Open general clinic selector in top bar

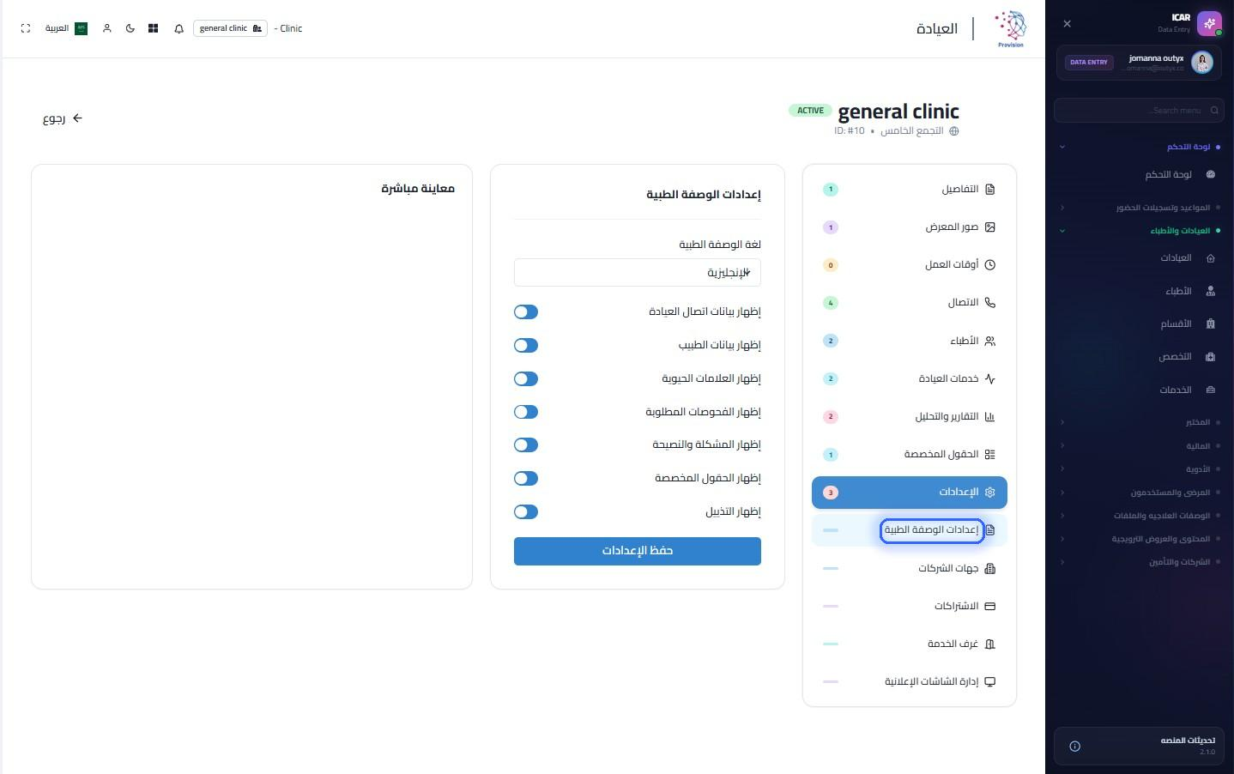(230, 28)
